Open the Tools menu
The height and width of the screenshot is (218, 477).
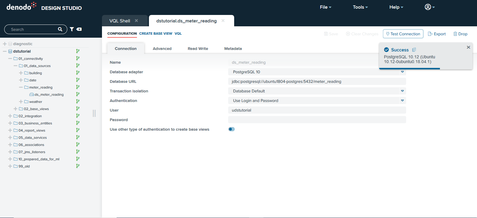(x=360, y=7)
